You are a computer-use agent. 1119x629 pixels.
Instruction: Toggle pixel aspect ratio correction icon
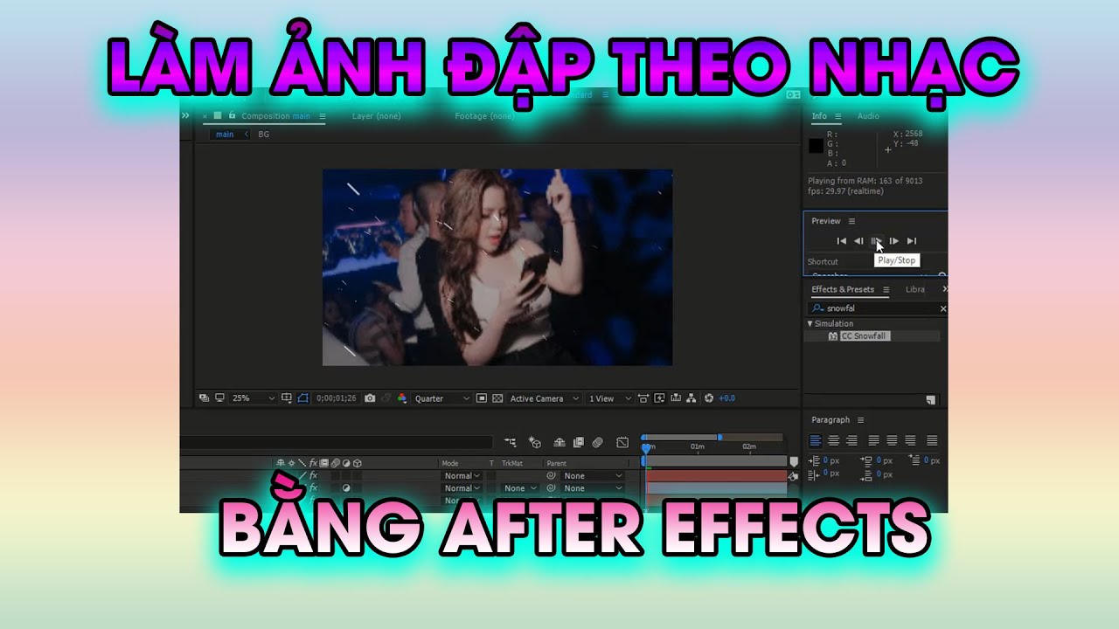644,398
